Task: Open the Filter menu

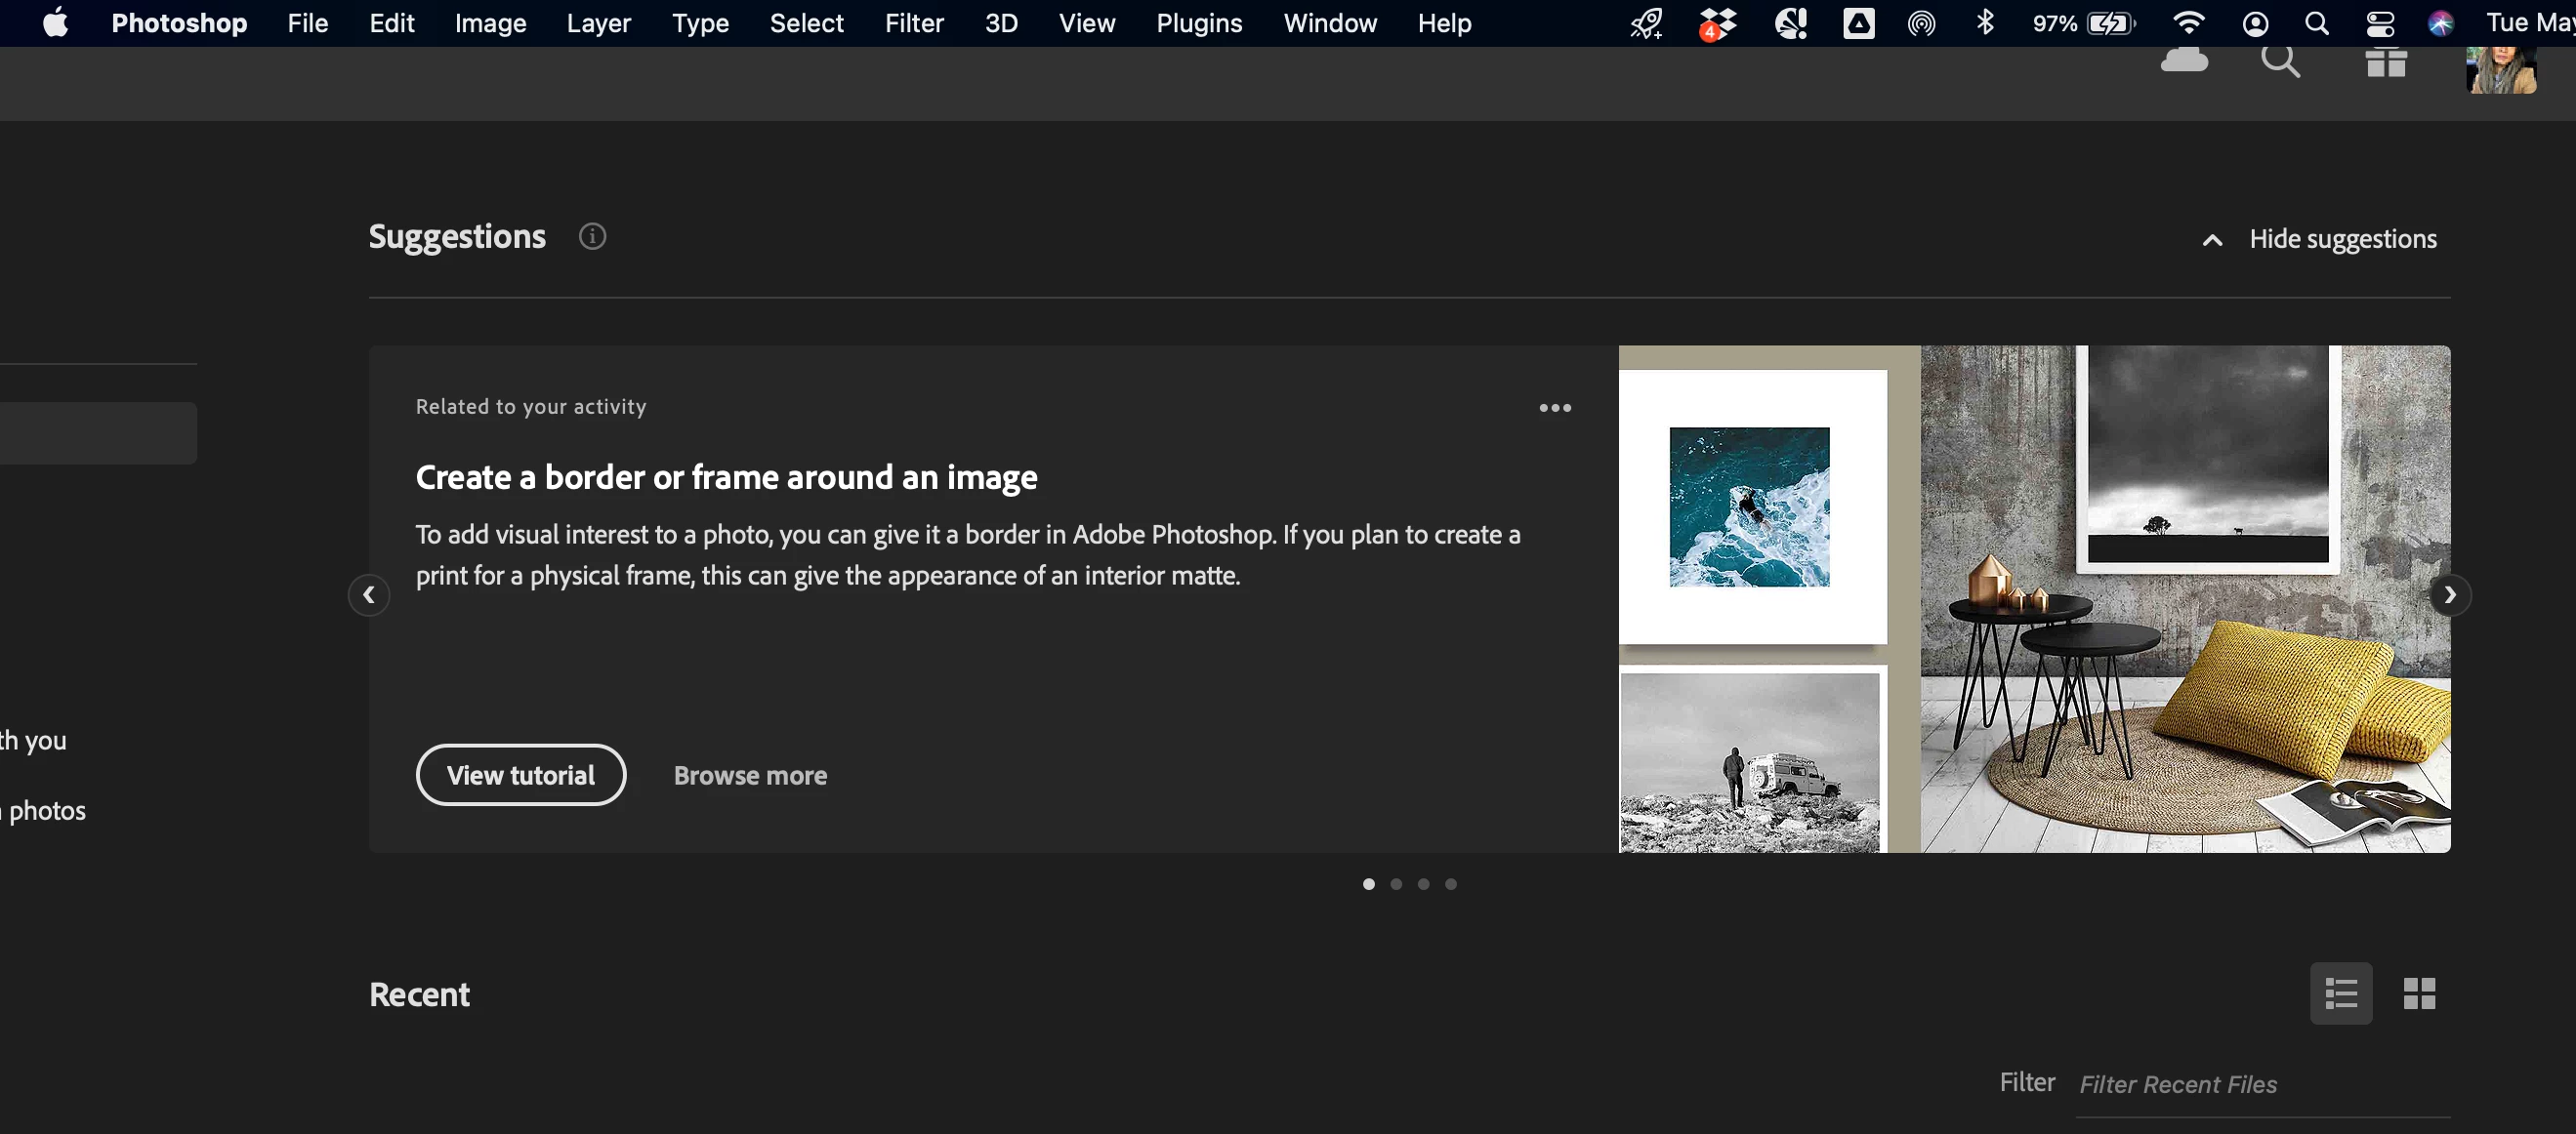Action: tap(913, 23)
